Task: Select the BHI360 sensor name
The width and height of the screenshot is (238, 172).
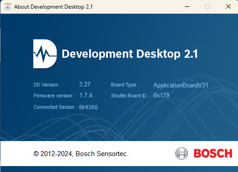Action: [x=88, y=107]
